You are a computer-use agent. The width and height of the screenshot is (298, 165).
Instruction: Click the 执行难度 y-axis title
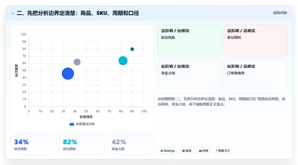pos(16,71)
